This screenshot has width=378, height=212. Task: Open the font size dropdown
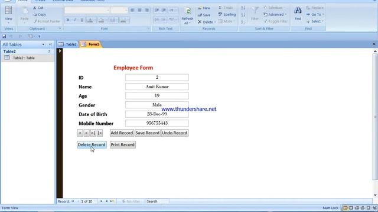pyautogui.click(x=126, y=11)
